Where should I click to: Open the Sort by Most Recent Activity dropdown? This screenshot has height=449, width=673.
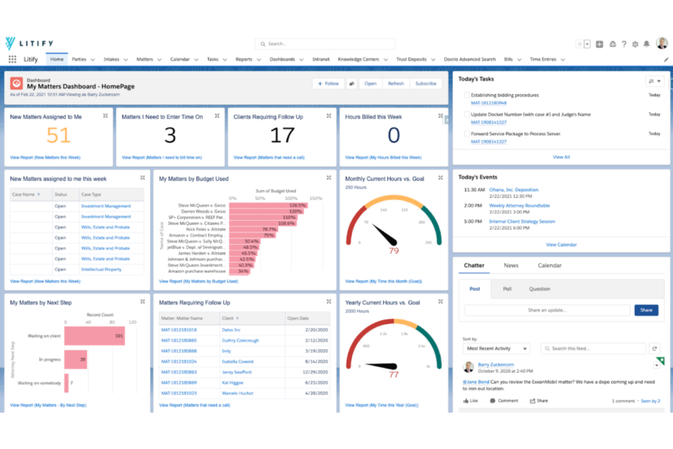pyautogui.click(x=496, y=348)
